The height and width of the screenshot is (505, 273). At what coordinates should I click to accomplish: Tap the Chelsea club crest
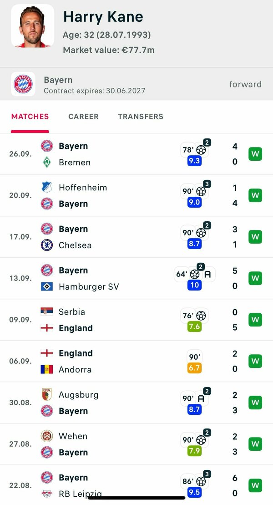[47, 245]
